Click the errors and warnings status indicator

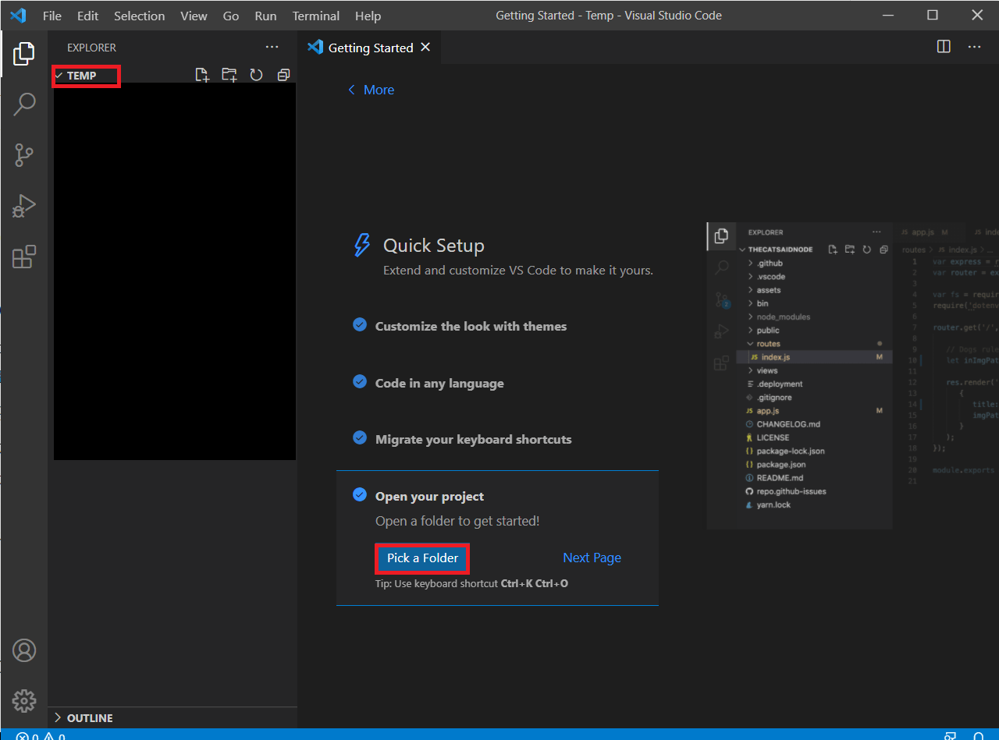pyautogui.click(x=41, y=735)
